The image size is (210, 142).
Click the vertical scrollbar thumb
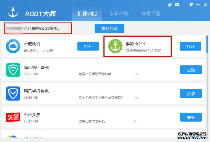pyautogui.click(x=207, y=44)
